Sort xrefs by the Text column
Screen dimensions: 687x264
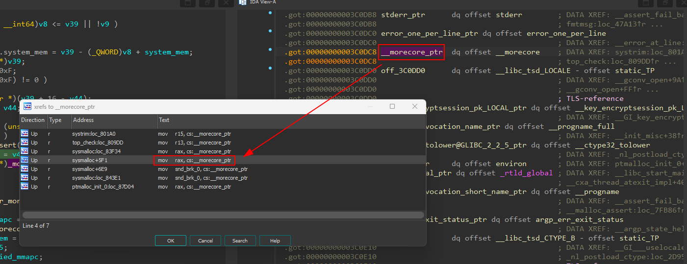point(164,120)
